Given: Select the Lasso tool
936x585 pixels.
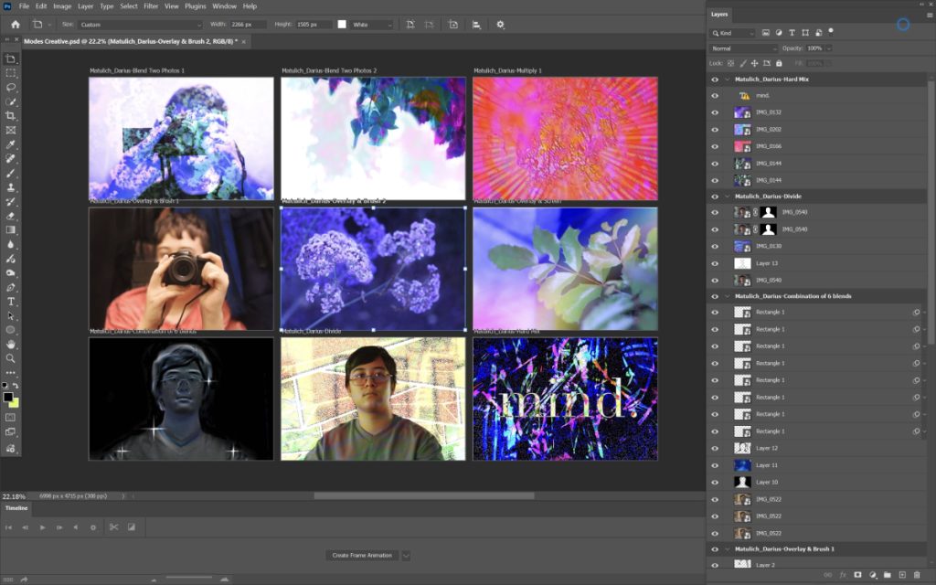Looking at the screenshot, I should click(11, 87).
